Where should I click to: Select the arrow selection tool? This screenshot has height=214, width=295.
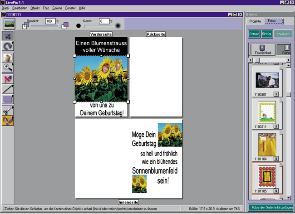pyautogui.click(x=8, y=35)
